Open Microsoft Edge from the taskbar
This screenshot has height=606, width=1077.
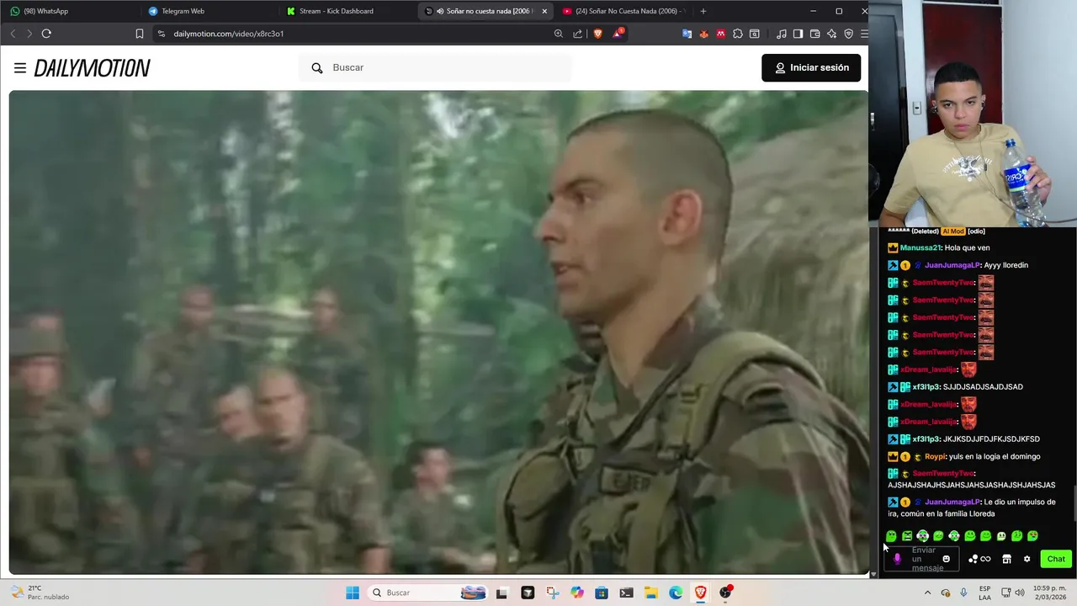[676, 593]
